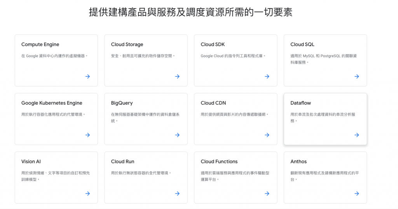Click the description text under BigQuery
This screenshot has height=209, width=398.
pos(145,118)
